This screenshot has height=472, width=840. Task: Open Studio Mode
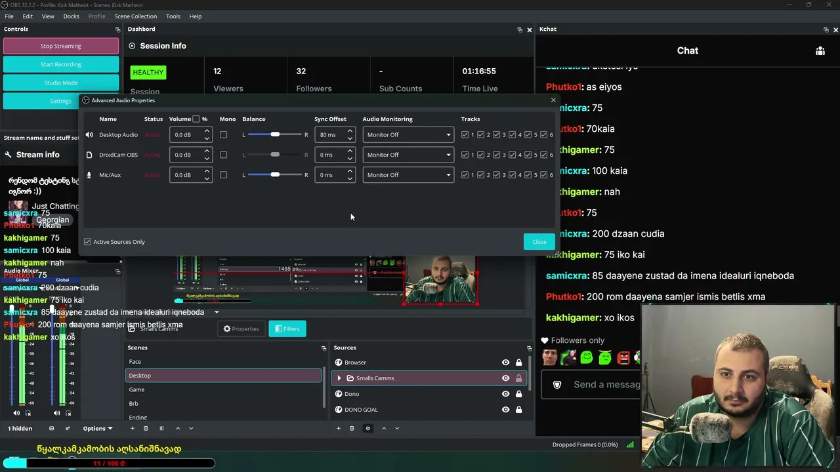61,83
